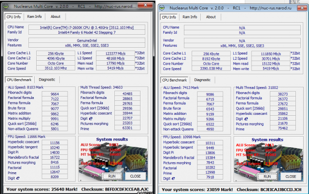309x194 pixels.
Task: Click the Vendor field showing GenuineIntel
Action: pyautogui.click(x=87, y=41)
